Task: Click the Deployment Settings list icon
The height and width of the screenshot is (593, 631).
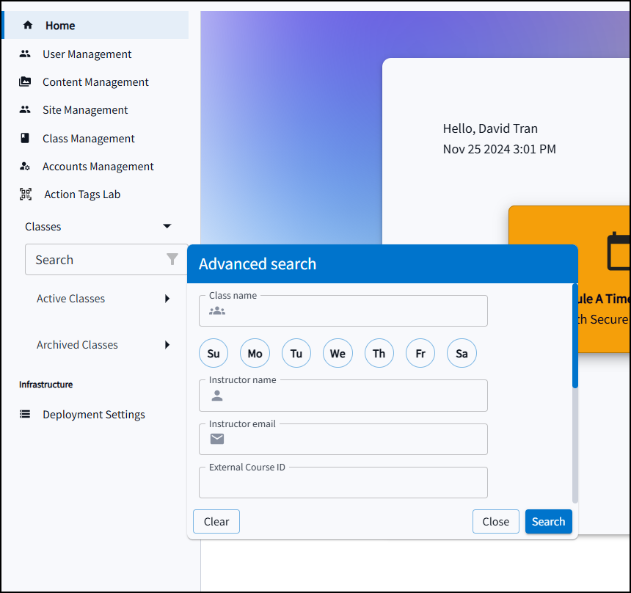Action: 25,415
